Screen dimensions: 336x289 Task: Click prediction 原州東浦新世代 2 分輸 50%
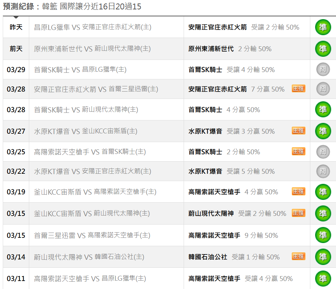230,49
